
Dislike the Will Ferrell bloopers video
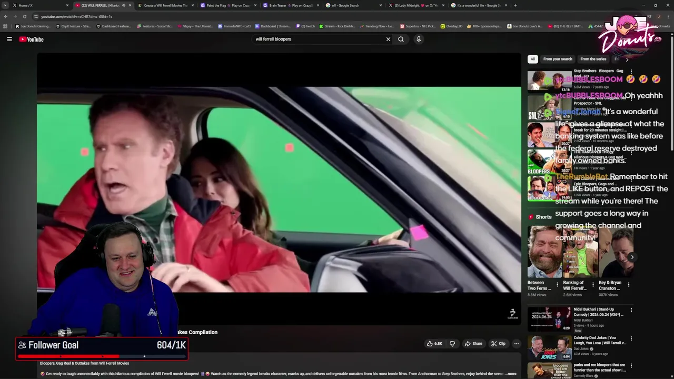point(452,344)
